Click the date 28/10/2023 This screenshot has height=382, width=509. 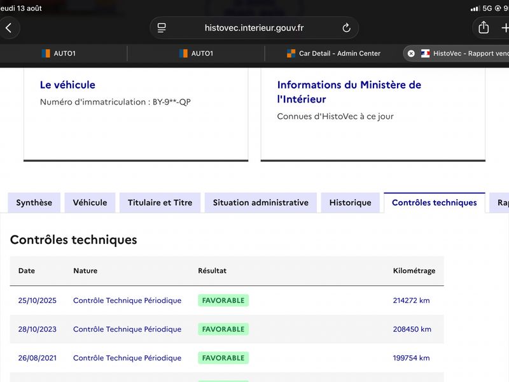(x=38, y=329)
